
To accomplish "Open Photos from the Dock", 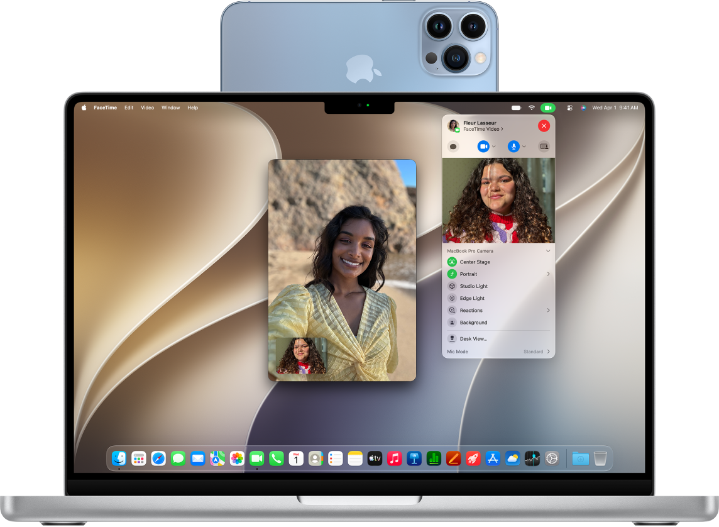I will click(x=237, y=458).
